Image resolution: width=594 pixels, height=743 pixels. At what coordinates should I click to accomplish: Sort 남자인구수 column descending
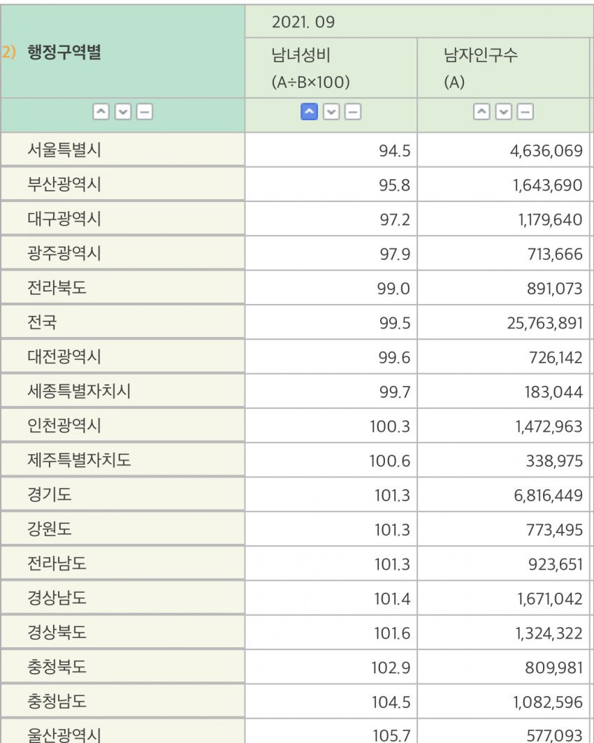[504, 113]
